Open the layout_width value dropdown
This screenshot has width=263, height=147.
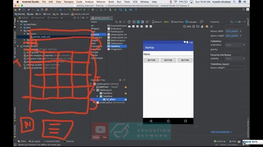[x=240, y=31]
